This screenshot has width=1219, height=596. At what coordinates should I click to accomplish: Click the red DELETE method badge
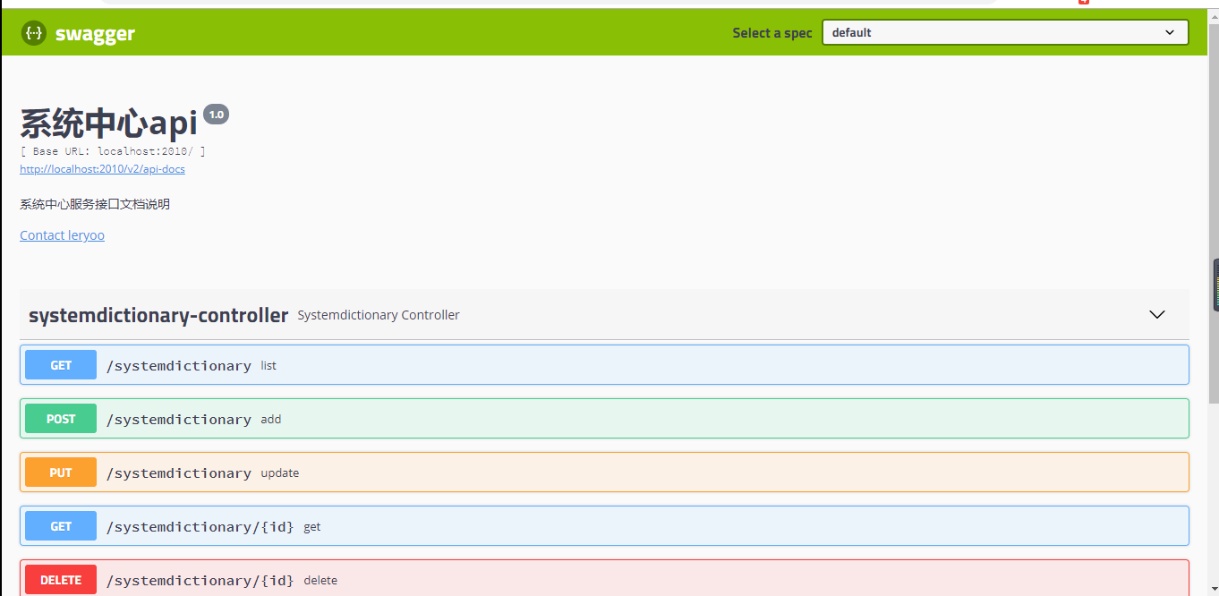[x=61, y=580]
